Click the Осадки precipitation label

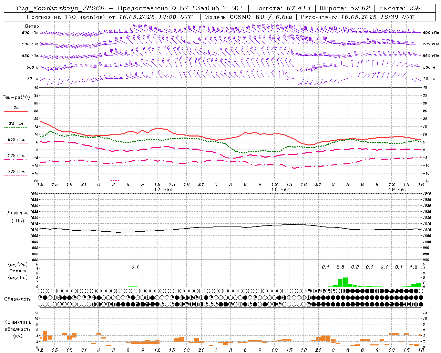coord(18,271)
